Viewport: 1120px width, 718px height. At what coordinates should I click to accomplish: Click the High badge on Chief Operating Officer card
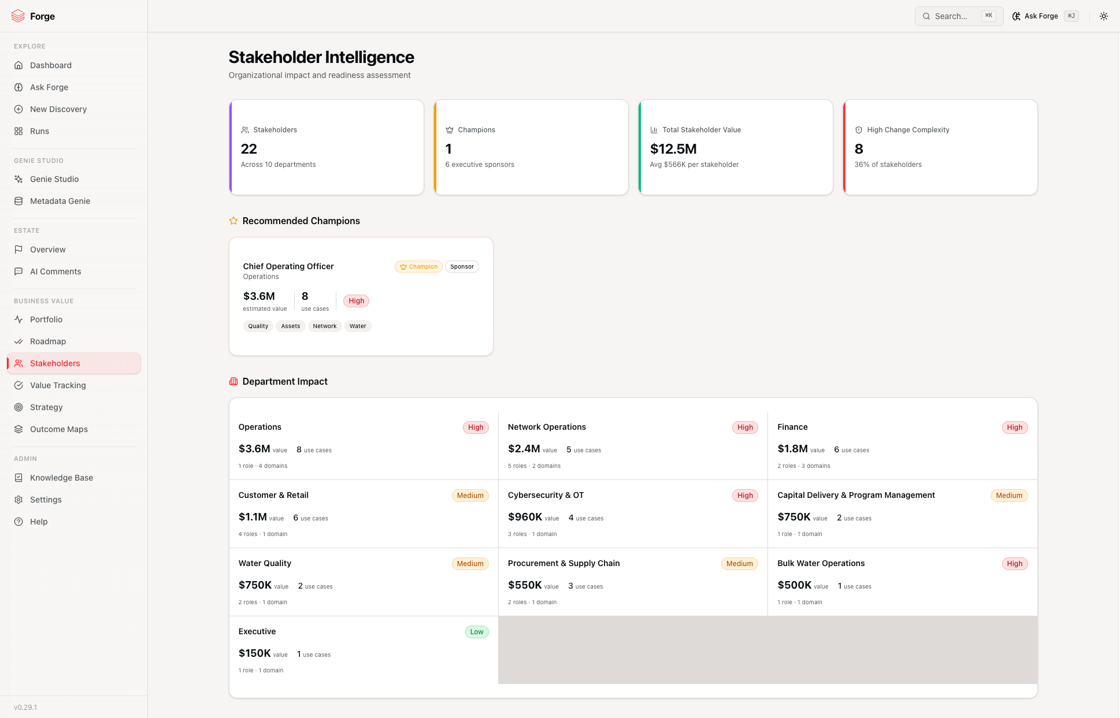click(x=357, y=301)
